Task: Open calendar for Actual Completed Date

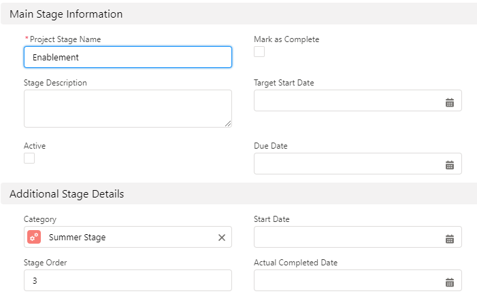Action: click(x=449, y=282)
